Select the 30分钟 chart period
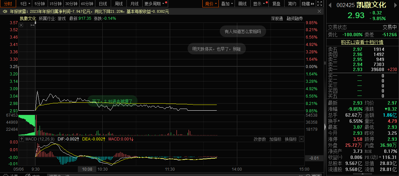Image resolution: width=399 pixels, height=176 pixels. point(71,4)
